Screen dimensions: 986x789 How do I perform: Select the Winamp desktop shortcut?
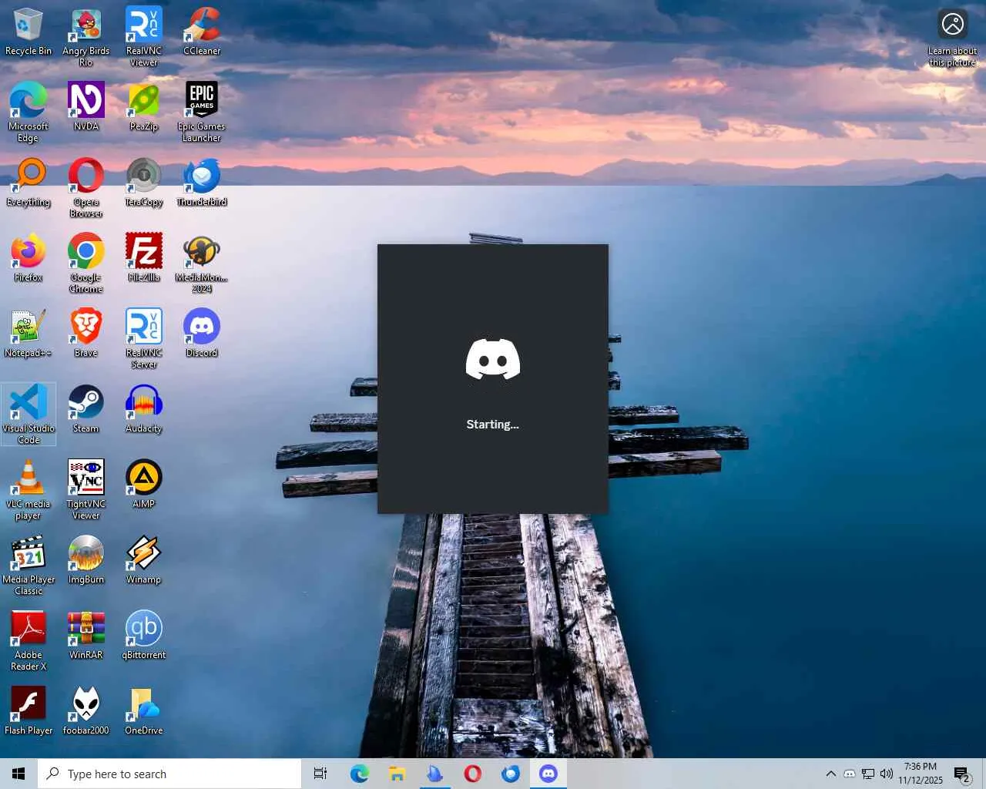[x=144, y=560]
